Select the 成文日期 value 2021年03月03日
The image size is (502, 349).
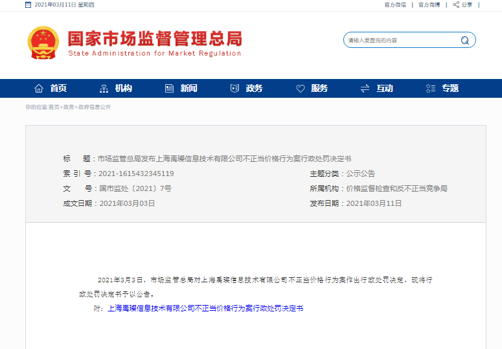[127, 203]
